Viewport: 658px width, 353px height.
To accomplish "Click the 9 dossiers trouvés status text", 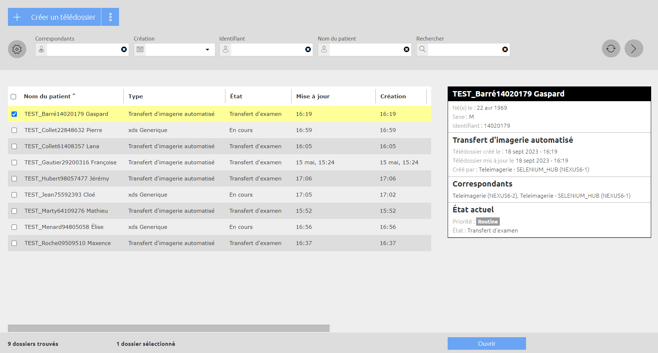I will coord(33,344).
